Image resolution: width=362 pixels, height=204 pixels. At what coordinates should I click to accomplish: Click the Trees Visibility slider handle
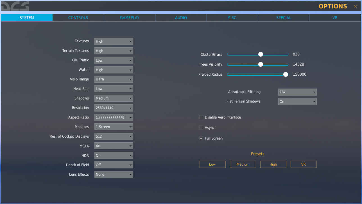tap(261, 64)
